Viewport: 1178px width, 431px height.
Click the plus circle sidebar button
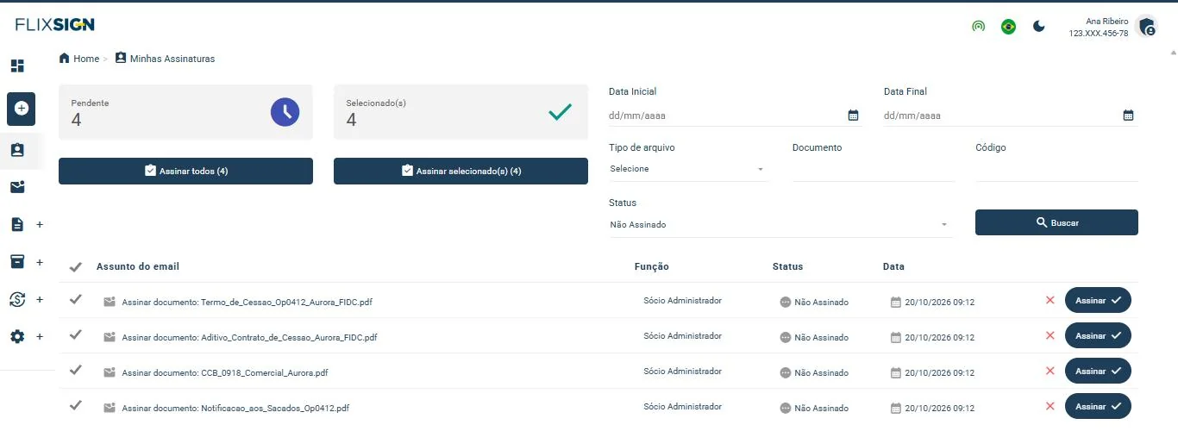21,109
